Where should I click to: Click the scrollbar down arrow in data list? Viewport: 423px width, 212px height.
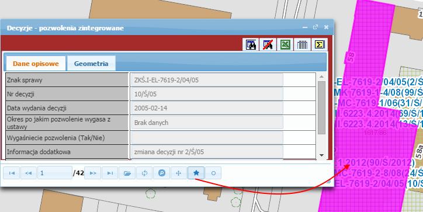tap(321, 155)
